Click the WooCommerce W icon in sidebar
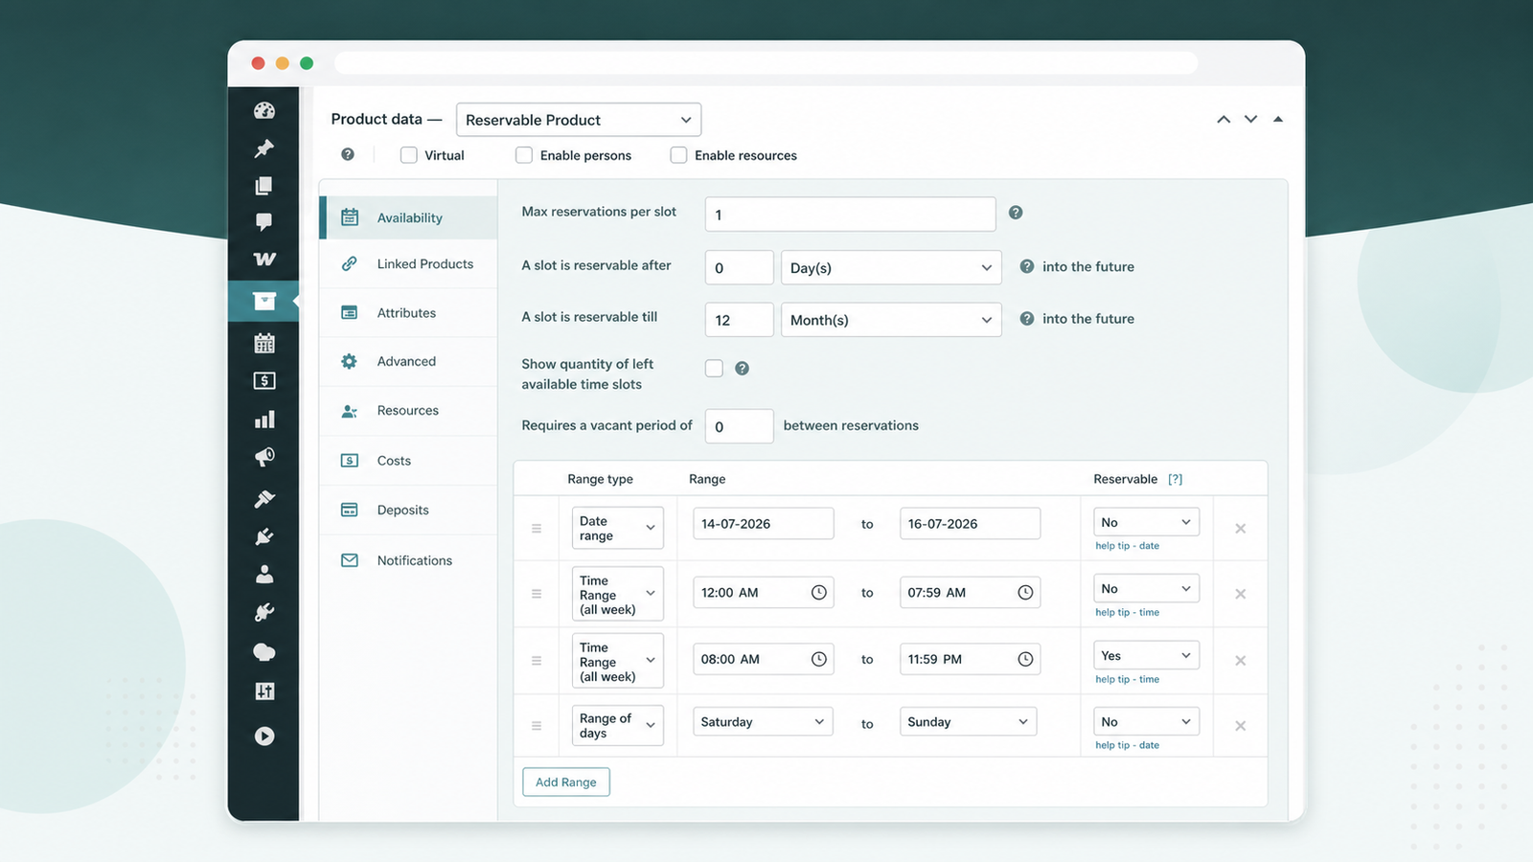Screen dimensions: 1533x862 (264, 260)
